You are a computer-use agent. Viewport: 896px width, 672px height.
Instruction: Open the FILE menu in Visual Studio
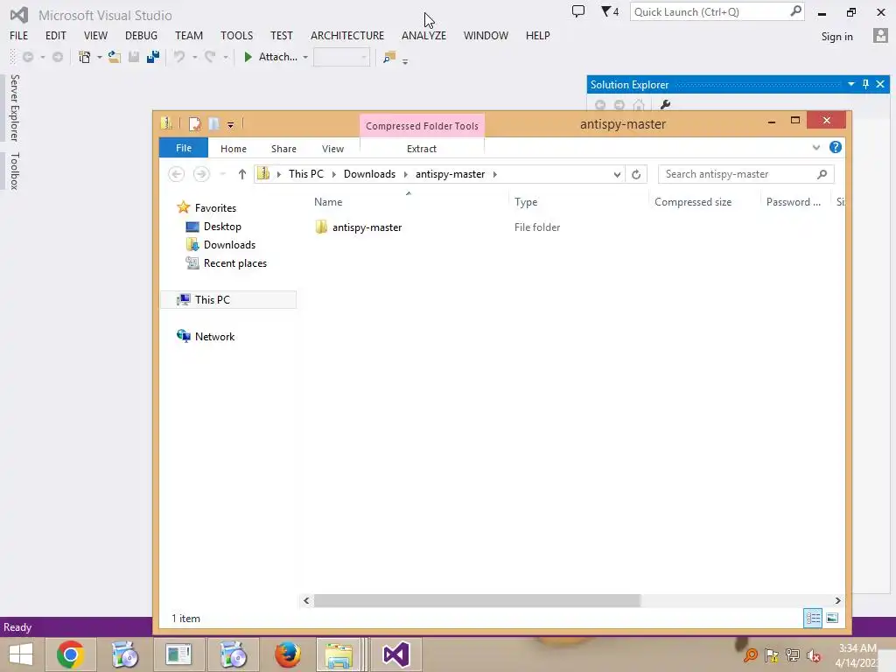18,35
